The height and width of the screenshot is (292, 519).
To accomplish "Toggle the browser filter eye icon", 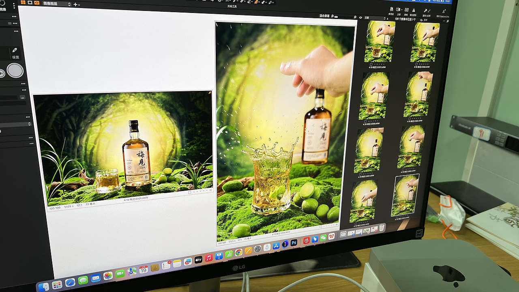I will 360,18.
